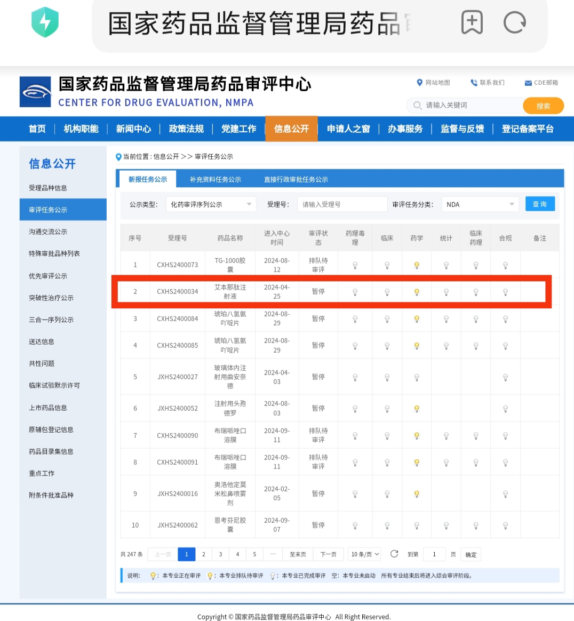574x621 pixels.
Task: Expand the 公示类型 dropdown
Action: click(211, 204)
